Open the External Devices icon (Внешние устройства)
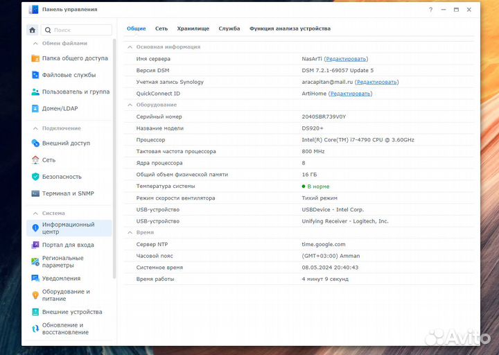The image size is (499, 355). tap(35, 312)
